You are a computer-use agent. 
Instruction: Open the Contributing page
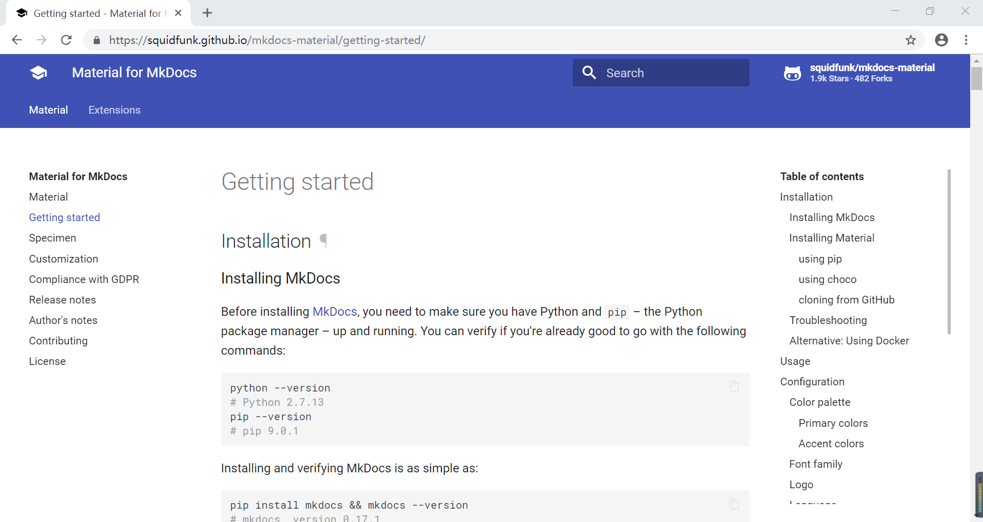pyautogui.click(x=58, y=341)
